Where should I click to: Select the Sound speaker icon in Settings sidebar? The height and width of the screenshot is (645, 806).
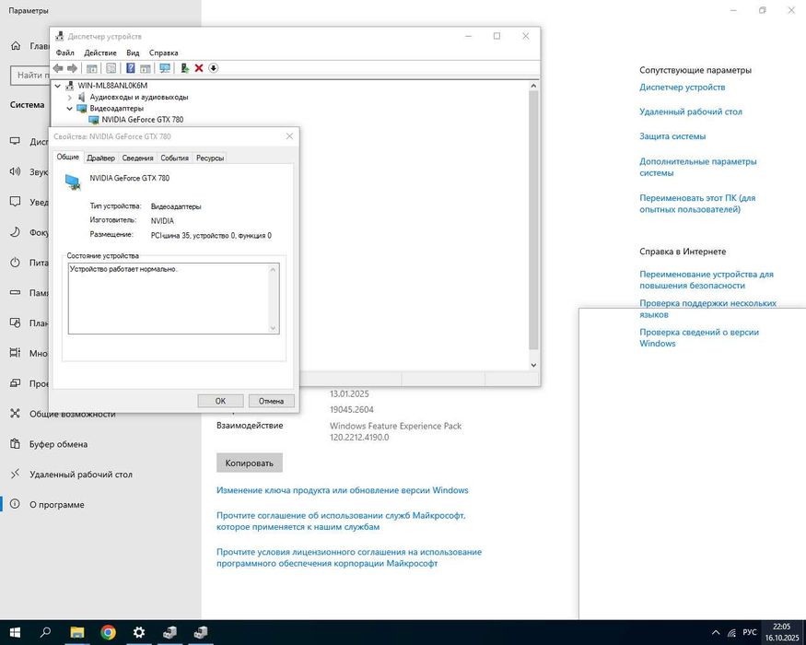(x=16, y=171)
